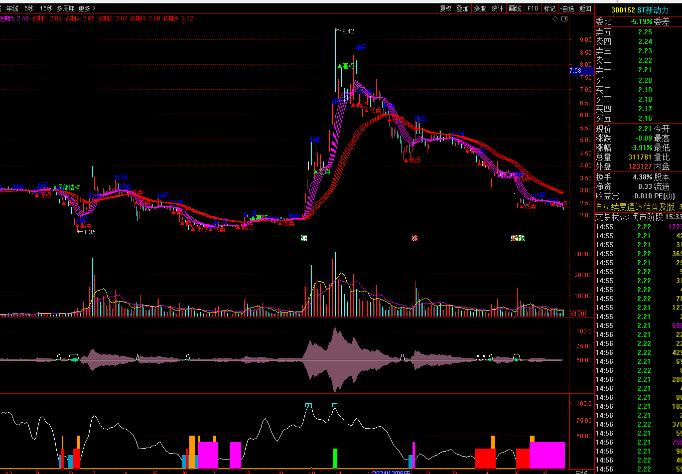Select the 买五 2.16 bid row
Viewport: 682px width, 474px height.
[x=639, y=118]
